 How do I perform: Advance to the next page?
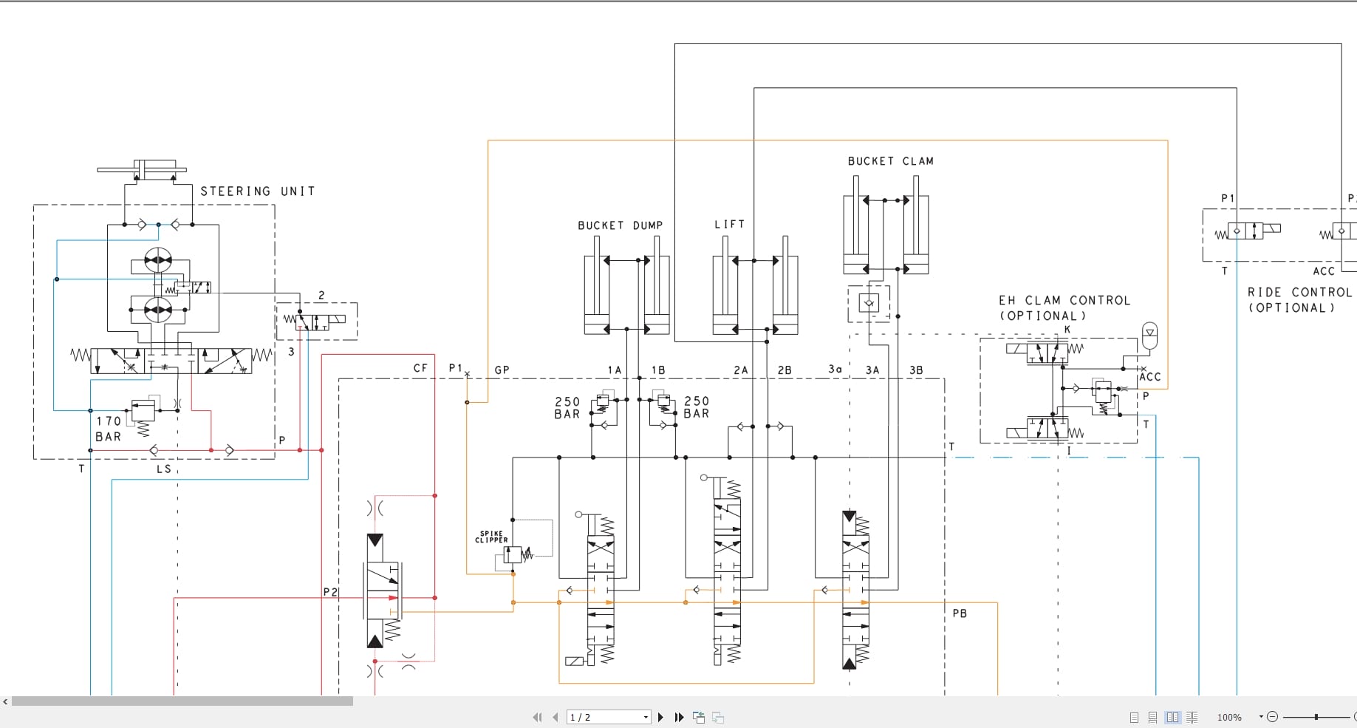(x=661, y=717)
